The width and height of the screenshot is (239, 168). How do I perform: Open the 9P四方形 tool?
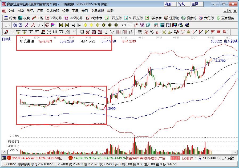point(74,18)
